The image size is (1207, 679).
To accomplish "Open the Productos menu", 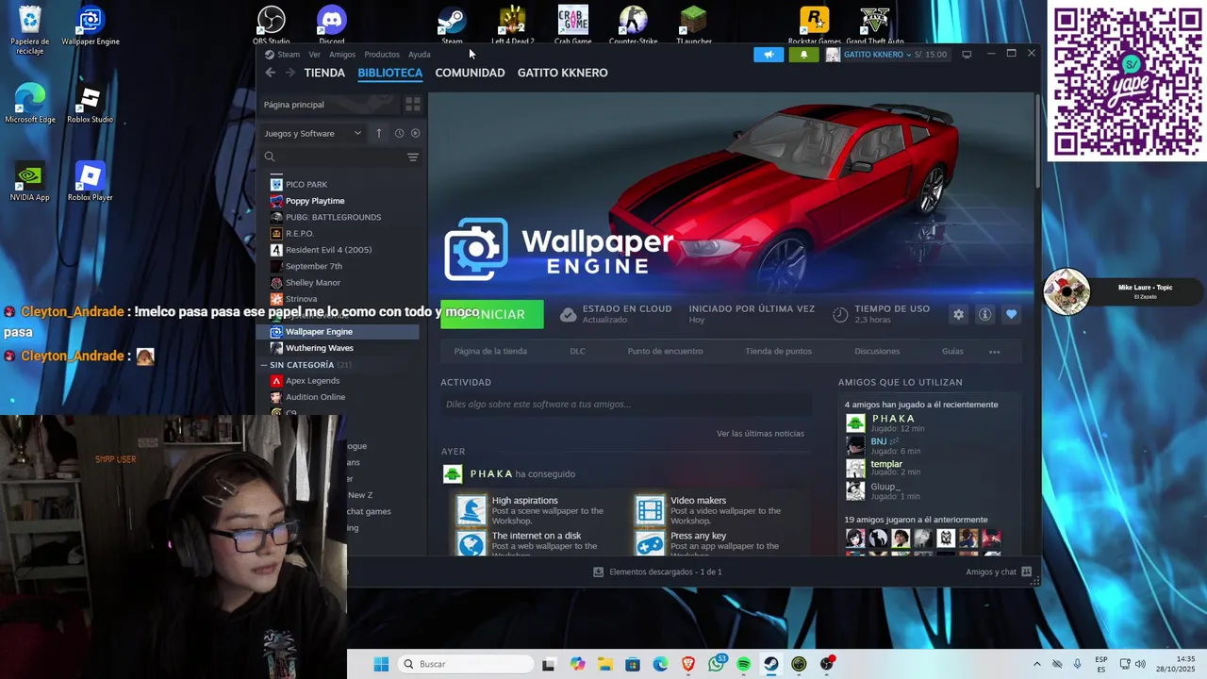I will (x=382, y=55).
